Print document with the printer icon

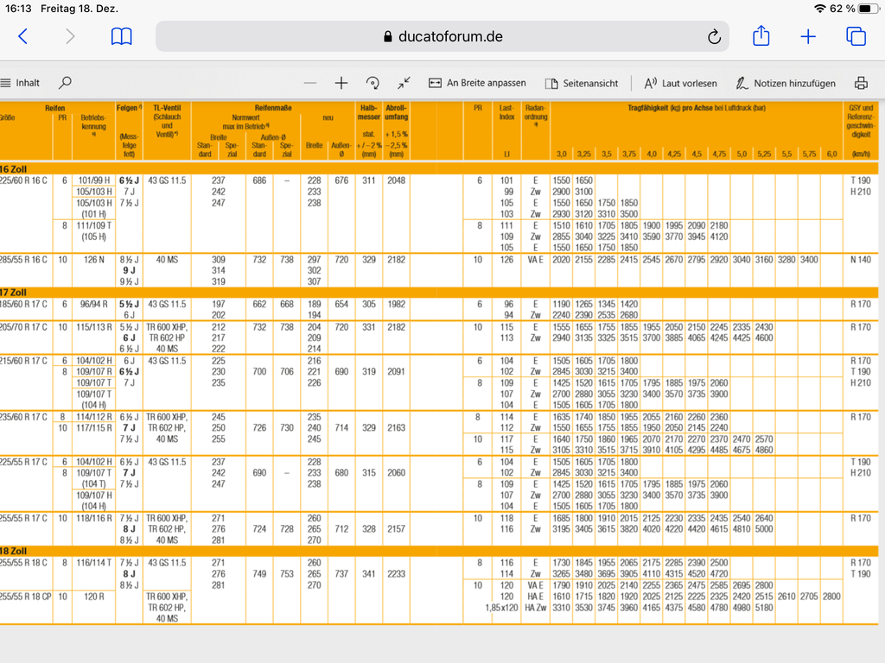[x=861, y=83]
